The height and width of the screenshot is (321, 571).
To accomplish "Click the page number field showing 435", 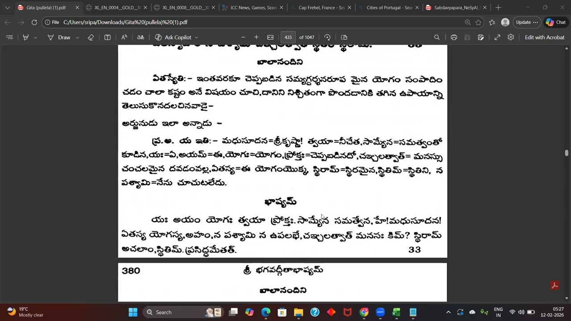I will point(288,37).
